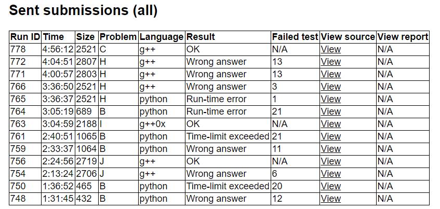
Task: Open source link for run 756
Action: point(330,161)
